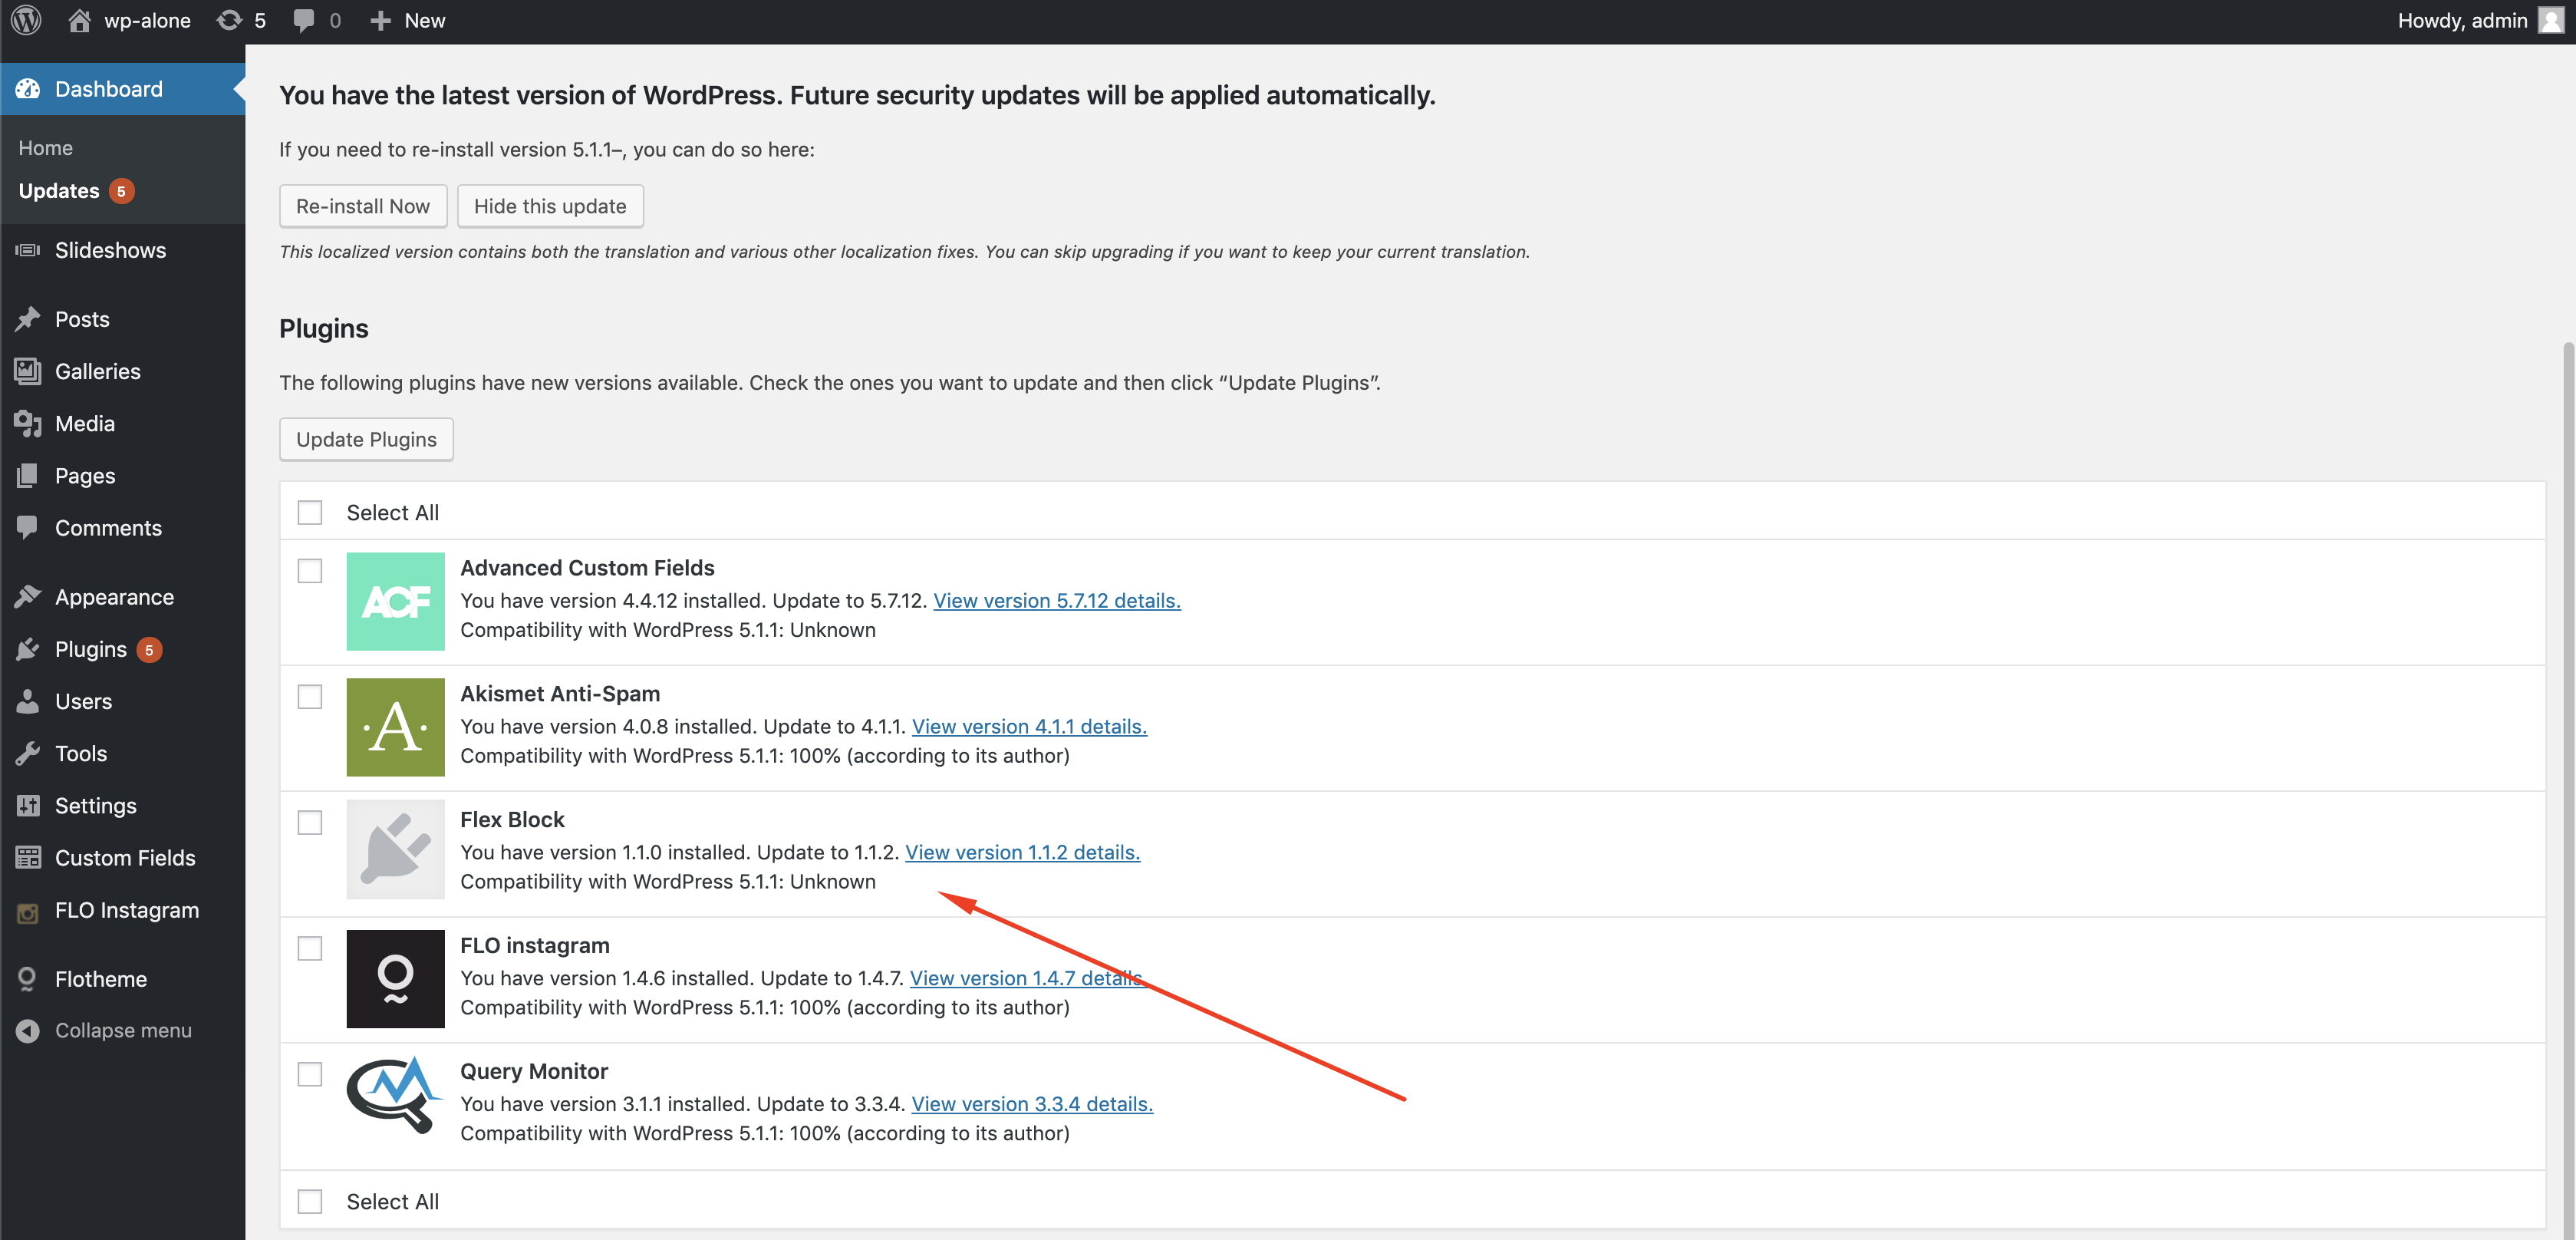Click the Pages sidebar icon
This screenshot has width=2576, height=1240.
coord(28,476)
